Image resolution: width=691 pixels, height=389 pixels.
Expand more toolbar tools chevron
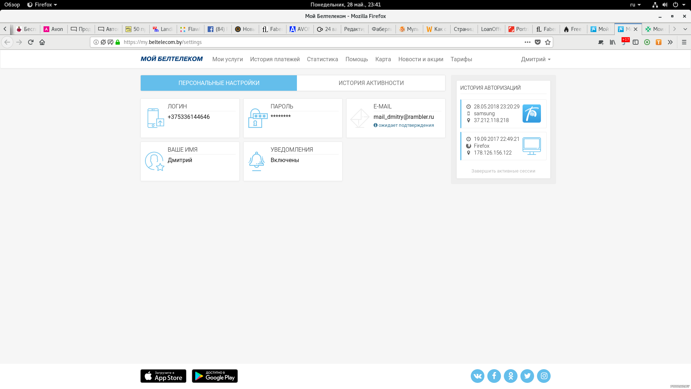(670, 42)
